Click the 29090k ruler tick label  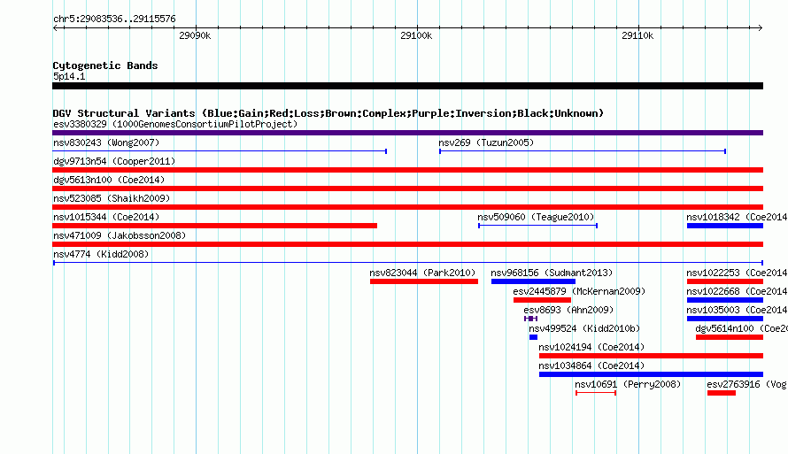[195, 35]
